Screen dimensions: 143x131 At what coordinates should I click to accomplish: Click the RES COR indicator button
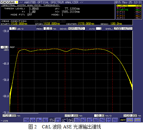click(26, 120)
